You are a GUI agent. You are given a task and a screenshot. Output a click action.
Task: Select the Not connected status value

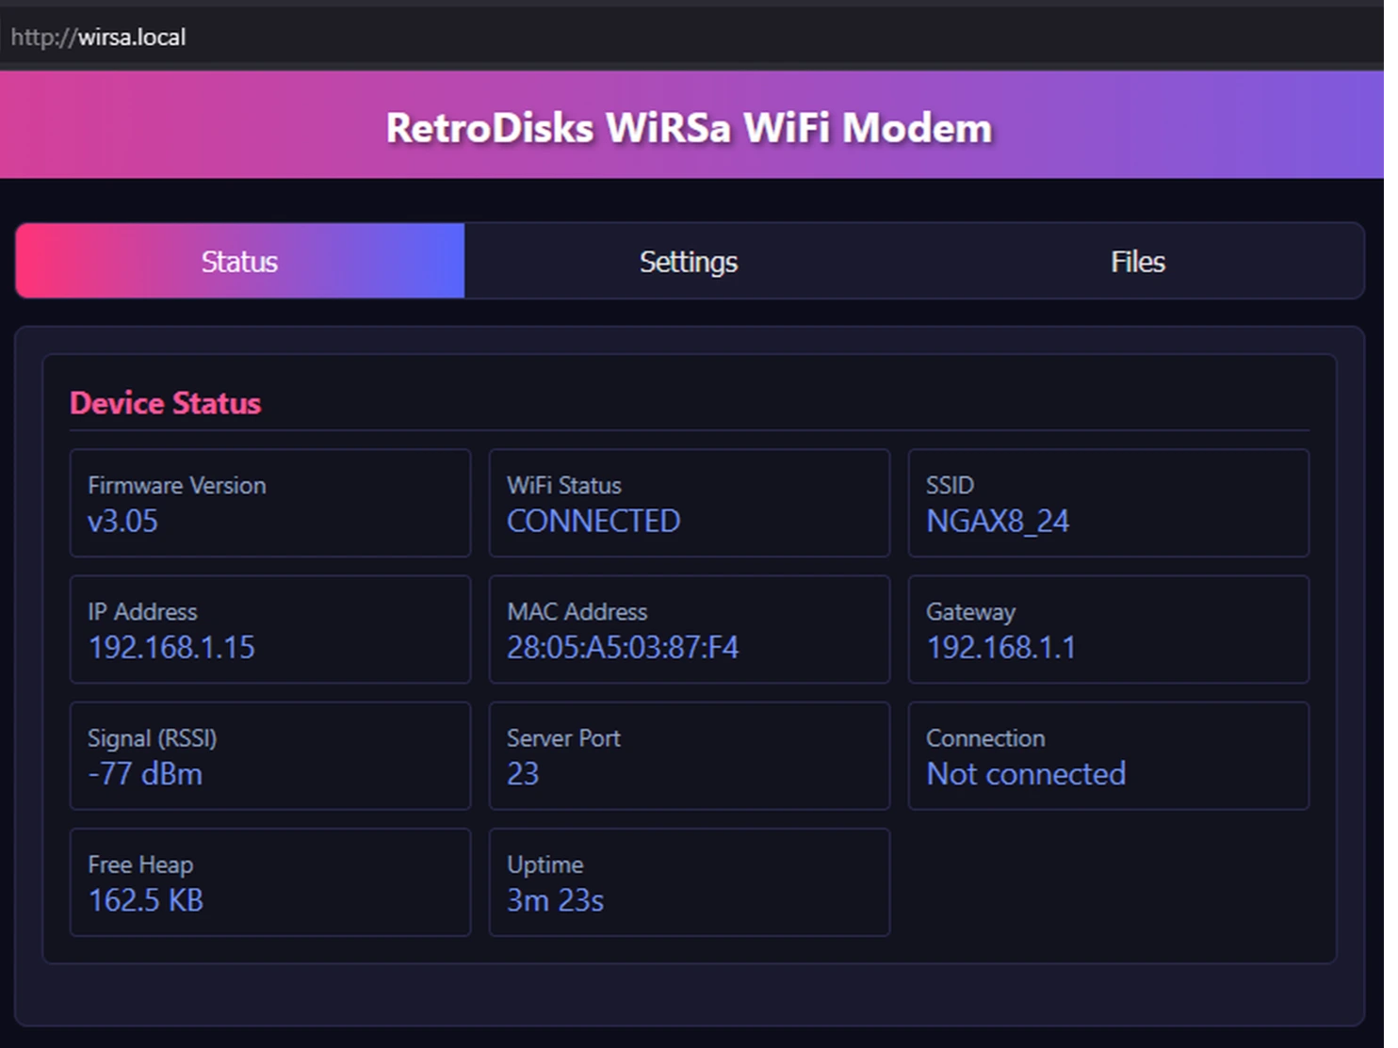(x=1026, y=773)
